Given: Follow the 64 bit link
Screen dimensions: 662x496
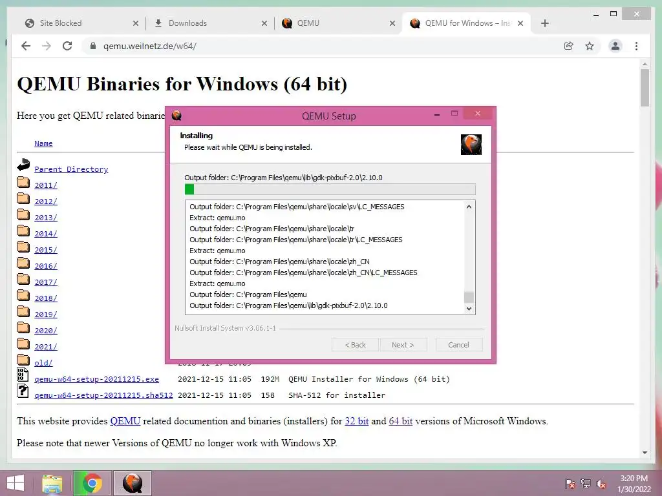Looking at the screenshot, I should (401, 421).
